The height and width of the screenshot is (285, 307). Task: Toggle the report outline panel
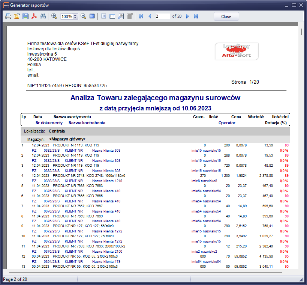[103, 17]
